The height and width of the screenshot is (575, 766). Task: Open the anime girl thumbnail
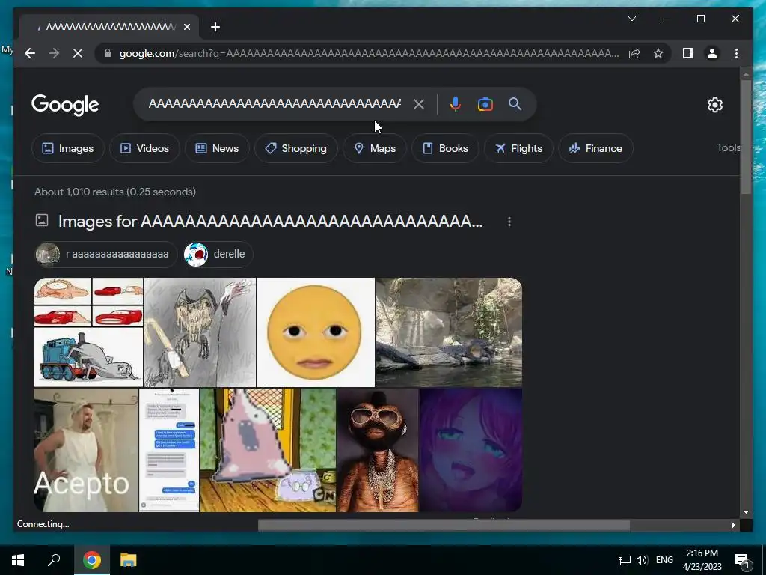(471, 450)
